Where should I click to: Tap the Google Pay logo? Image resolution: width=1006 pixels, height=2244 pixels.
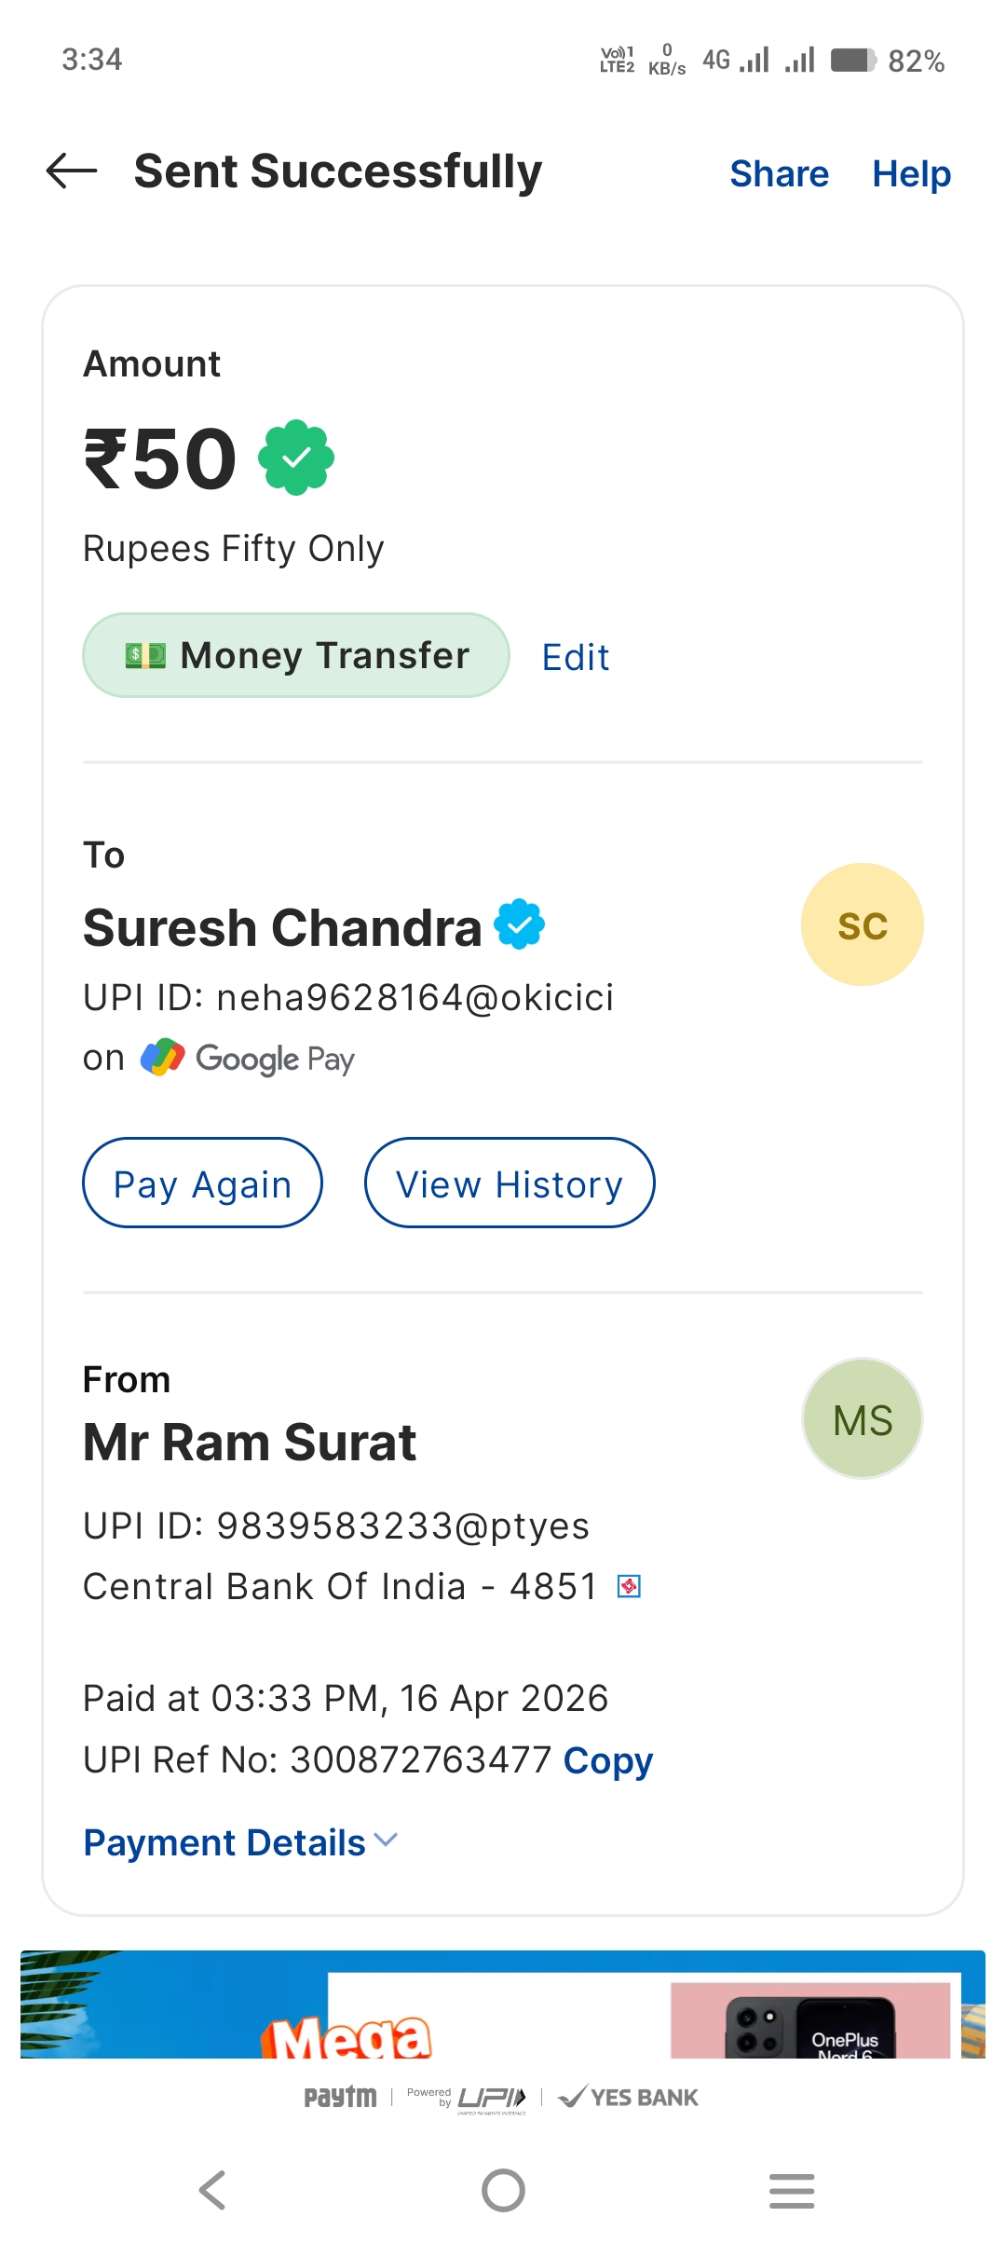tap(248, 1059)
